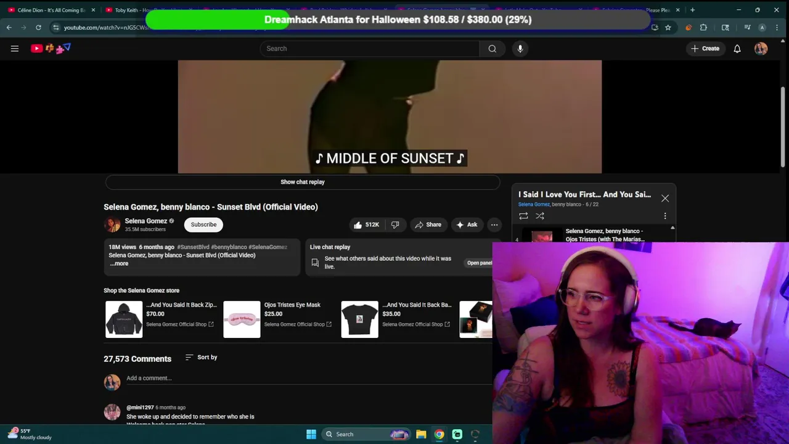Open Streamlabs from the taskbar
Viewport: 789px width, 444px height.
coord(457,434)
